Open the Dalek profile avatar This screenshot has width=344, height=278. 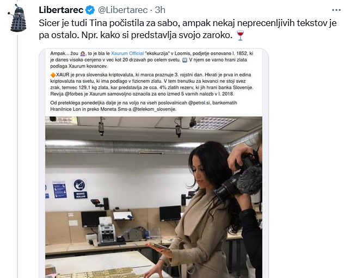click(x=17, y=18)
